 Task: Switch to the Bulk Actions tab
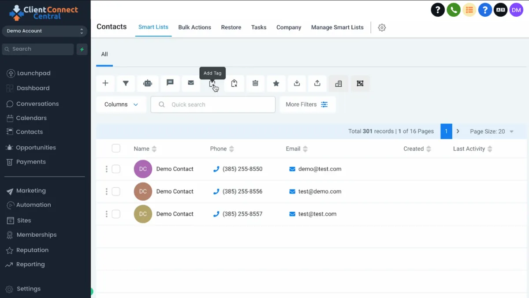point(194,27)
